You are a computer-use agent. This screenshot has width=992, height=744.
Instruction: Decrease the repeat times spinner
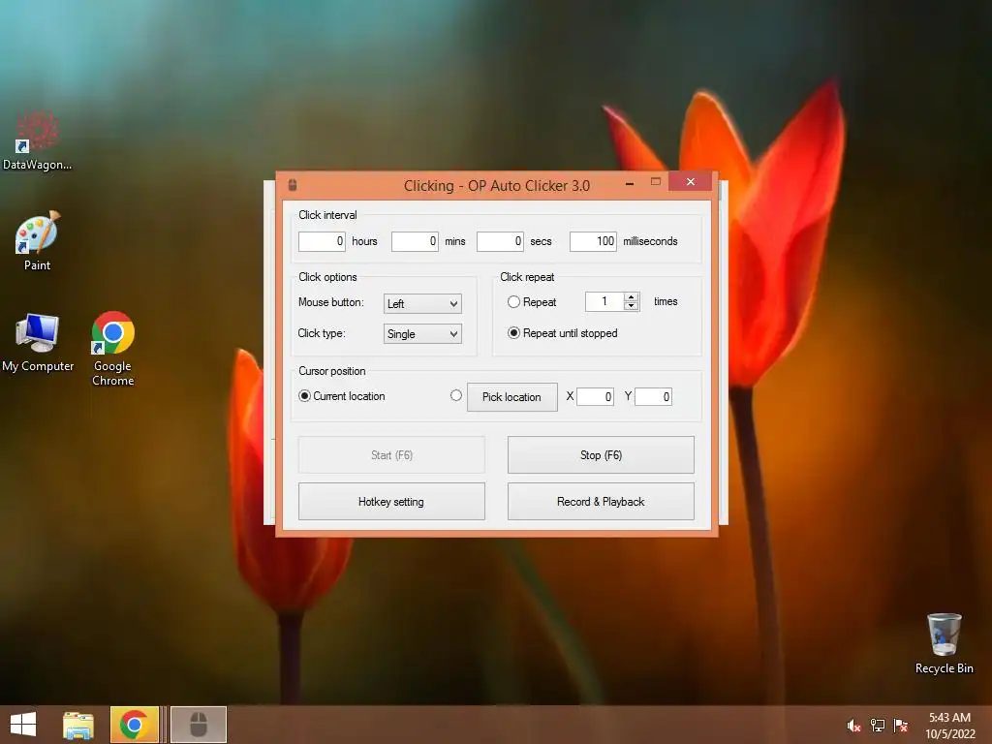(631, 305)
